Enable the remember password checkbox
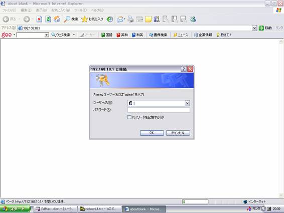Image resolution: width=284 pixels, height=213 pixels. pos(129,117)
